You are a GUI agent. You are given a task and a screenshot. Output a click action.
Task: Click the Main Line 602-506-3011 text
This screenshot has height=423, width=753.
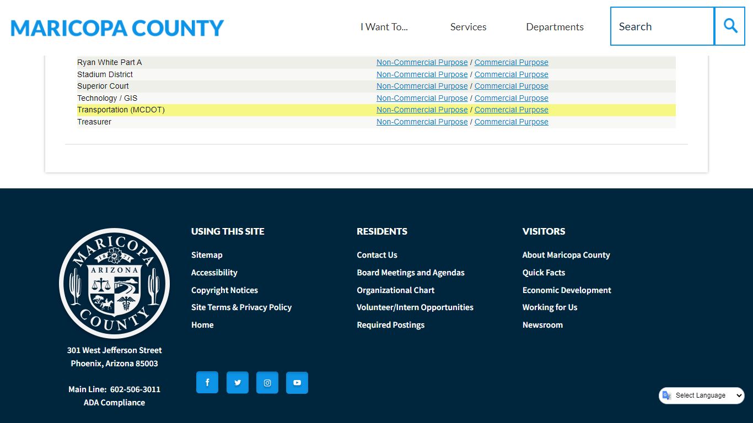pyautogui.click(x=114, y=389)
